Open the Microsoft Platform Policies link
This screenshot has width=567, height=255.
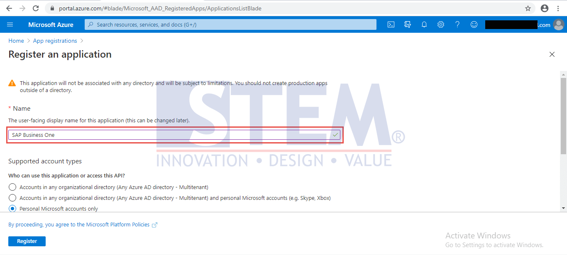pyautogui.click(x=83, y=224)
